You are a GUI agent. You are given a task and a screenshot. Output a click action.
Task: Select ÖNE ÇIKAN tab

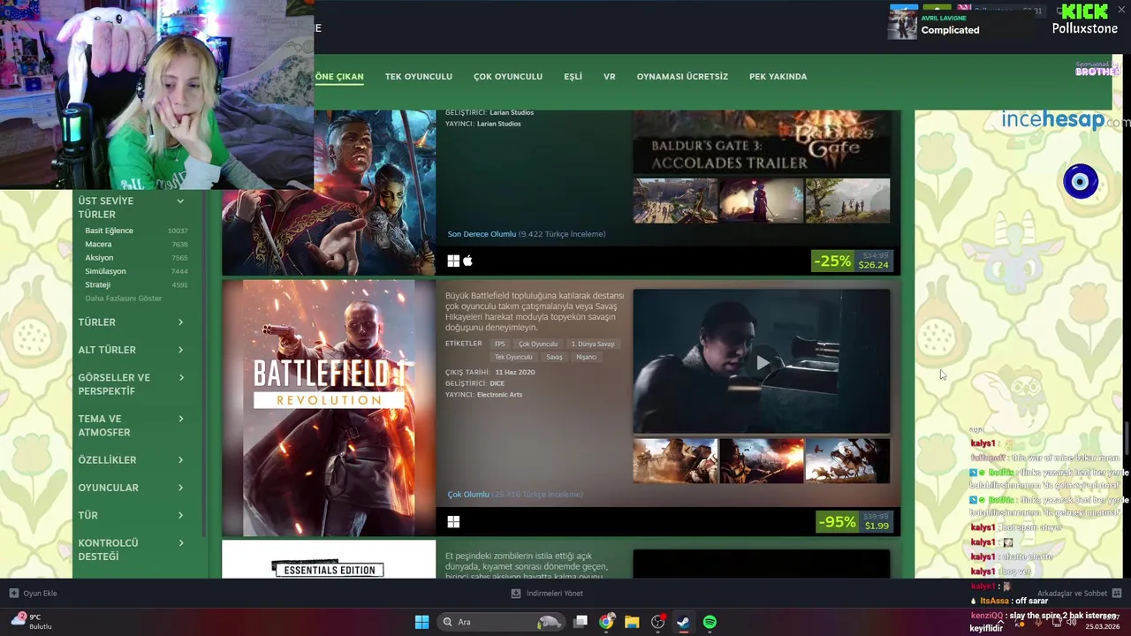point(339,77)
